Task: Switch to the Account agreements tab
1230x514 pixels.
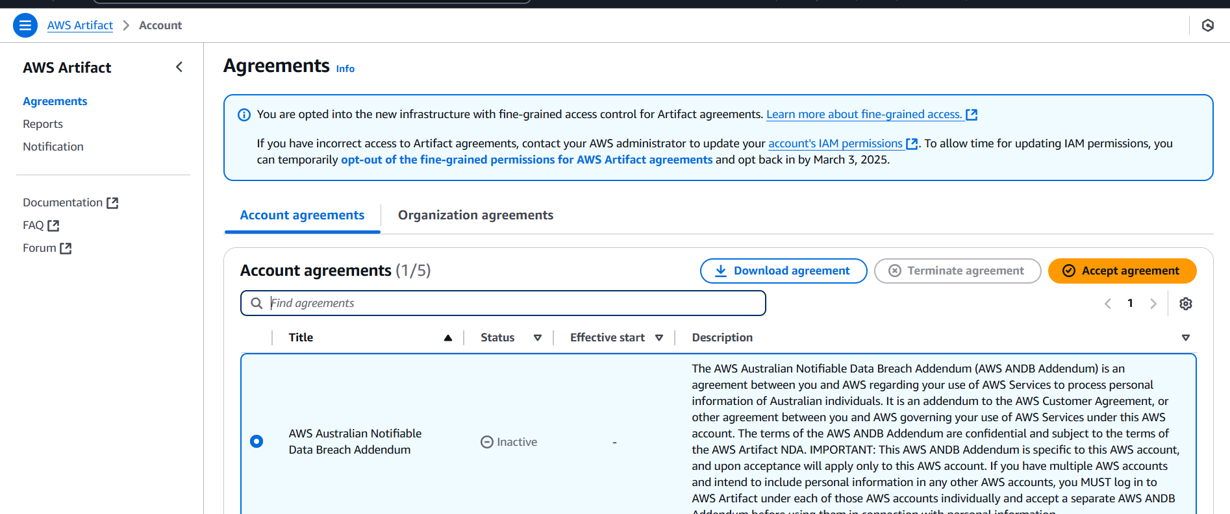Action: 302,215
